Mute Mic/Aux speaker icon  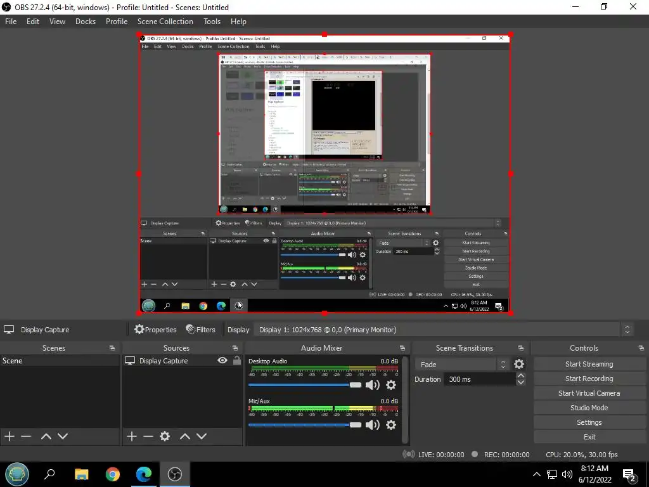click(372, 424)
